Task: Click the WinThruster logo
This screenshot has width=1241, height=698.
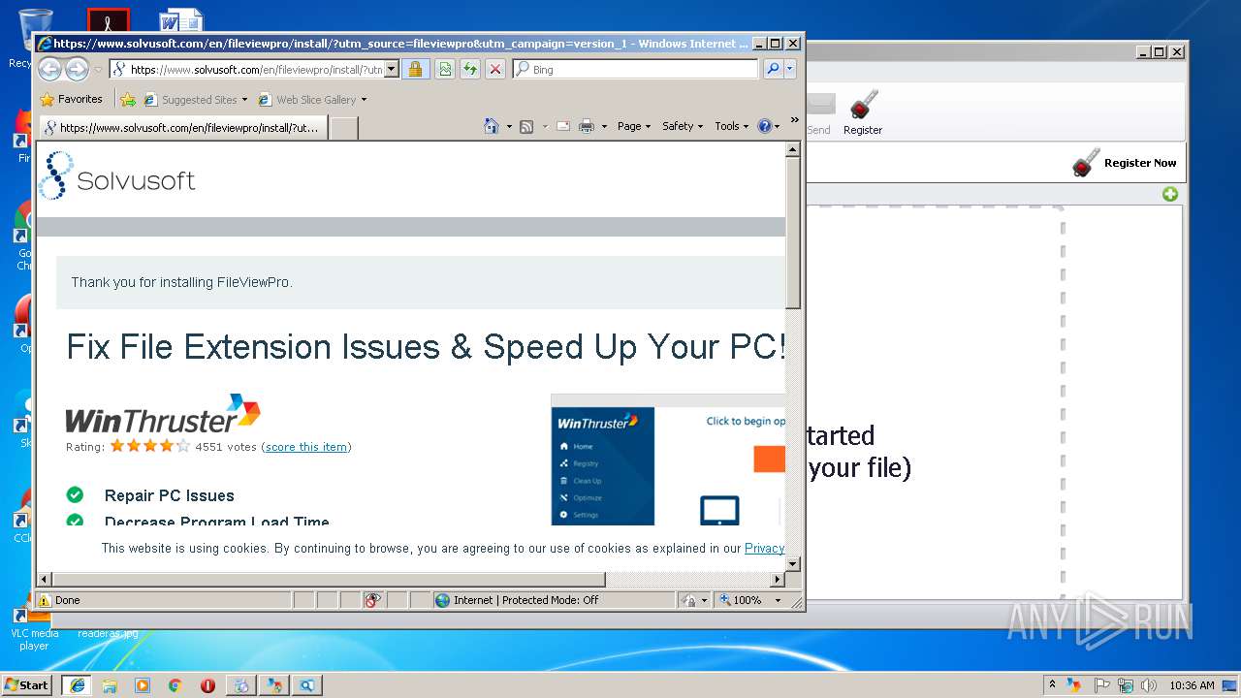Action: [163, 414]
